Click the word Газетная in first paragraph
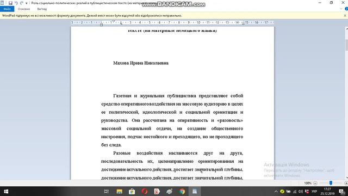 [122, 96]
